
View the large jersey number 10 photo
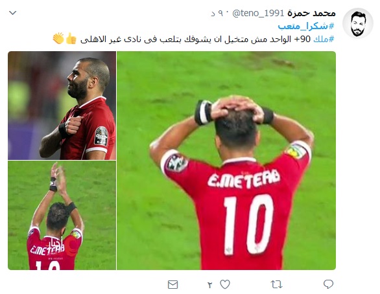226,161
